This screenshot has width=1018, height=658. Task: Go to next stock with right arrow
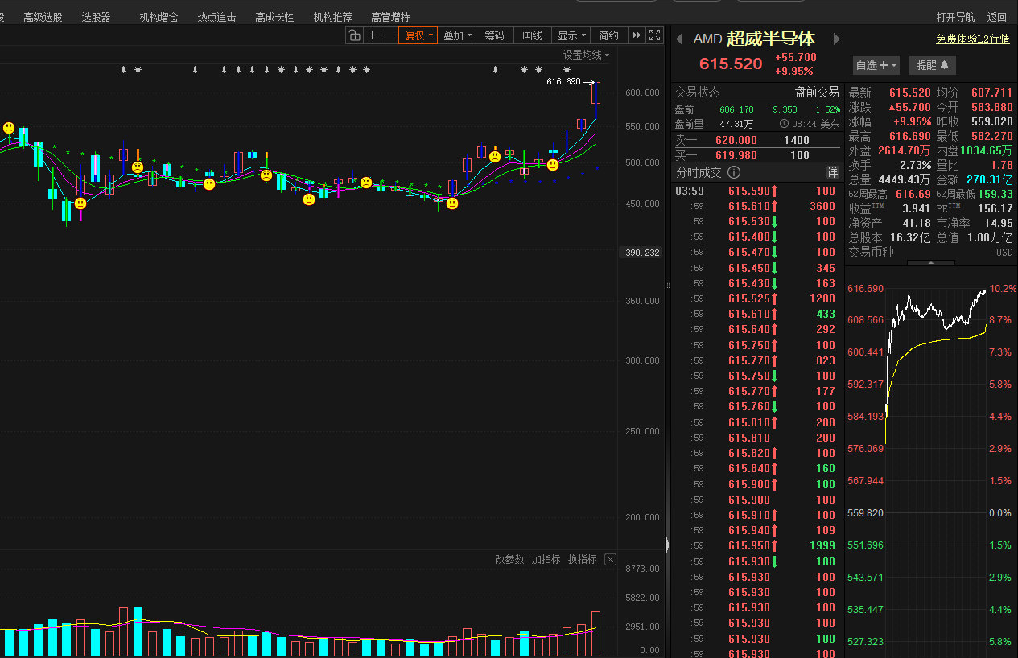836,39
